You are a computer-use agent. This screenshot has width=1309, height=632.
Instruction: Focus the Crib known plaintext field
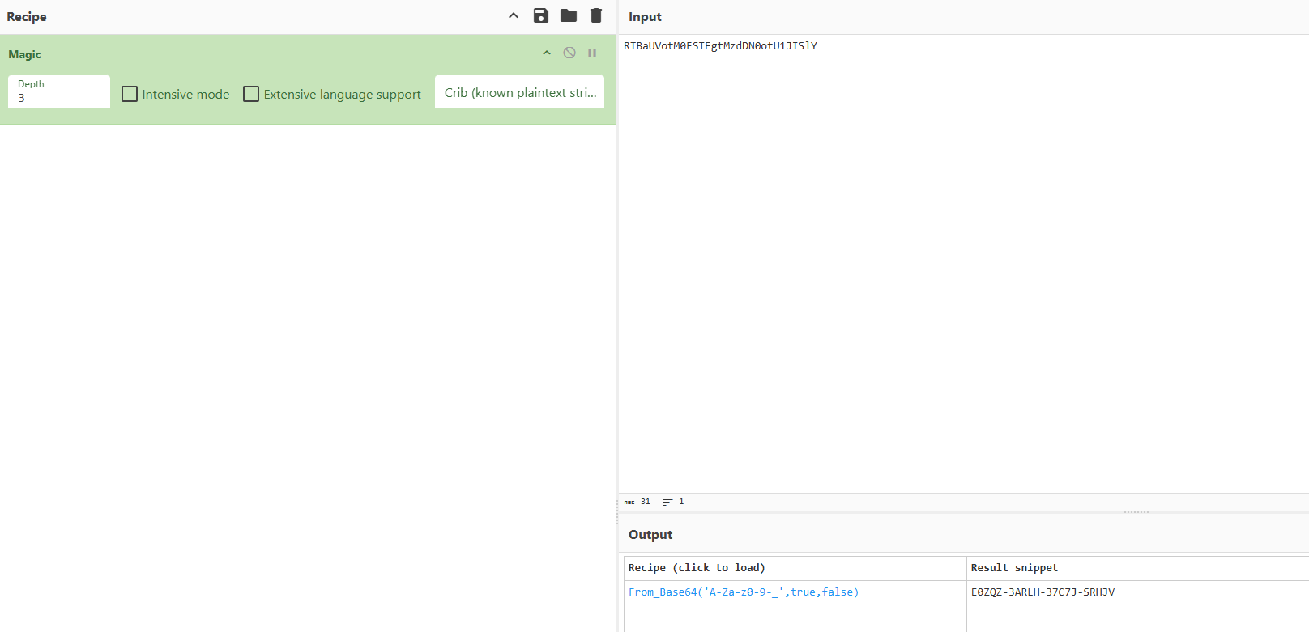519,92
